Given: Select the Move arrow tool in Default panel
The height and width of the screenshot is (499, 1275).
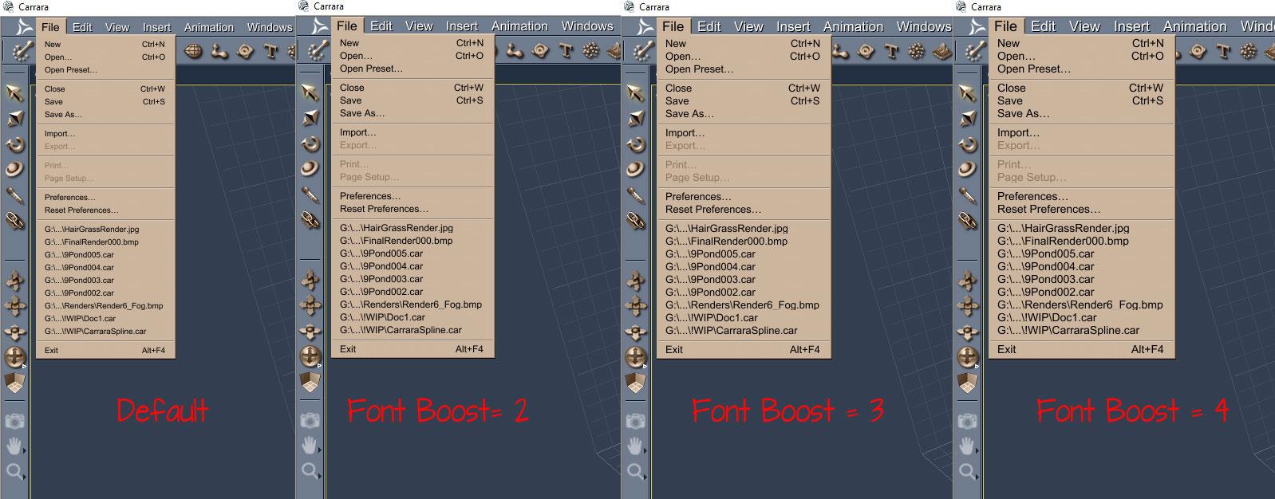Looking at the screenshot, I should (15, 93).
